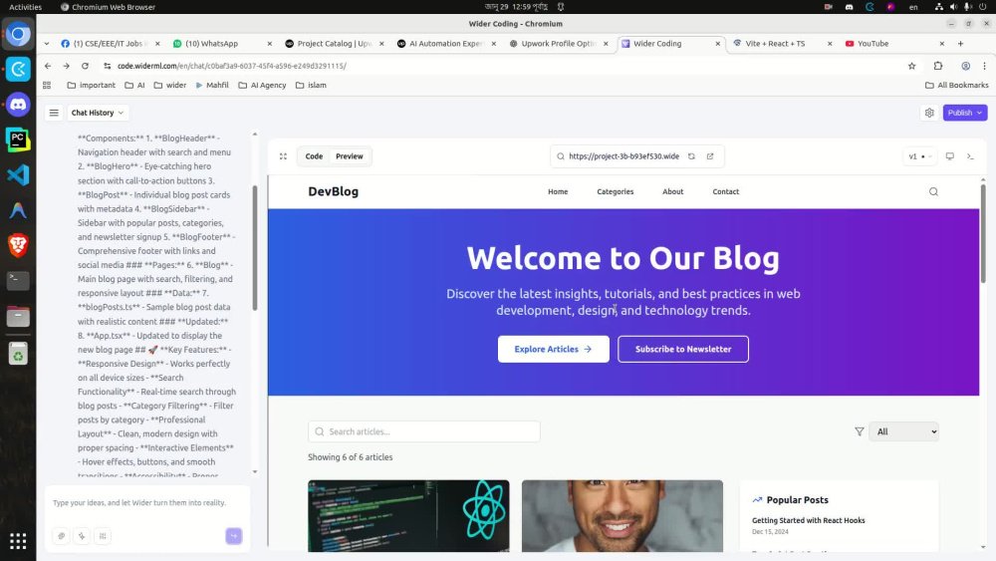Click Subscribe to Newsletter button
This screenshot has width=996, height=561.
pyautogui.click(x=683, y=349)
